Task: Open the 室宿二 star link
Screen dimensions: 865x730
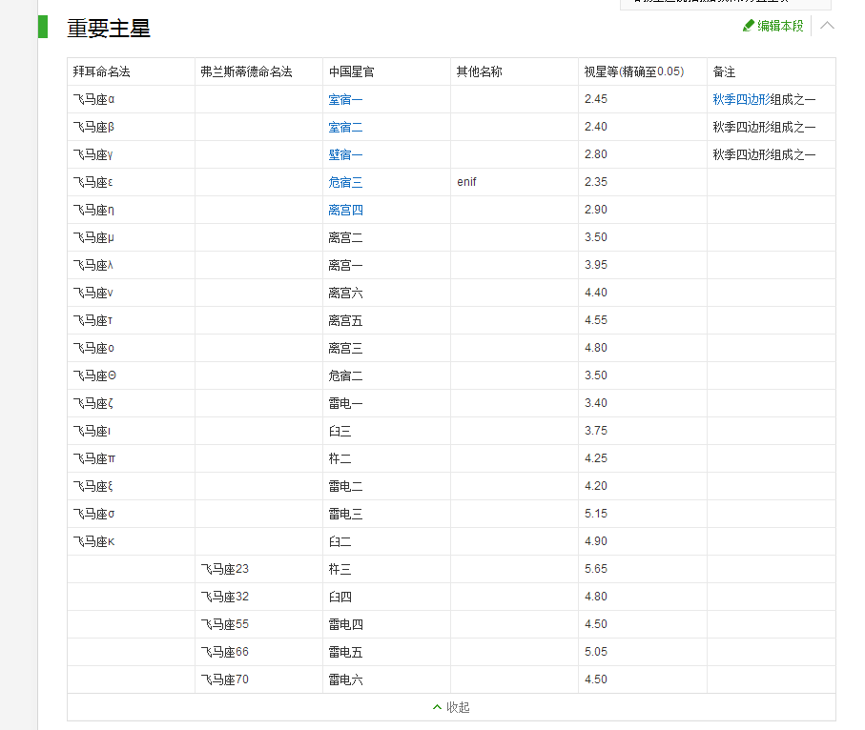Action: (344, 126)
